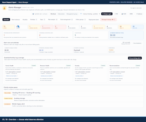The image size is (146, 122).
Task: Follow the Booking resource health link
Action: pos(47,76)
